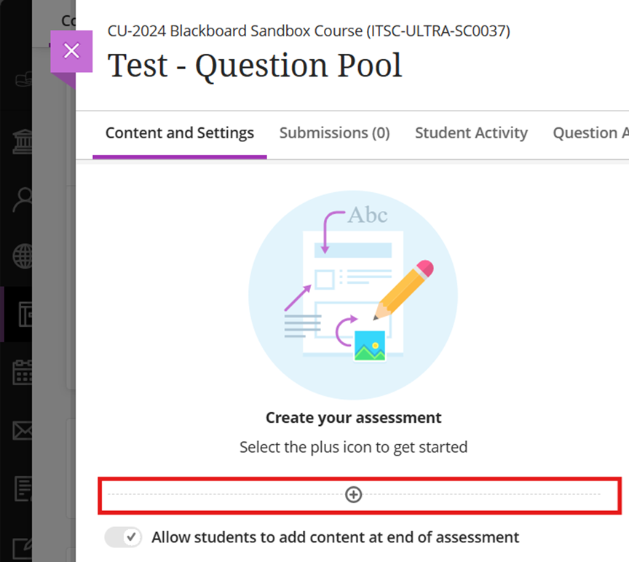
Task: Toggle Allow students to add content switch
Action: point(123,538)
